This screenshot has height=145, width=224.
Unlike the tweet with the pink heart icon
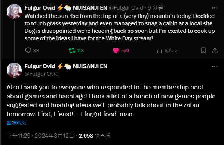coord(116,50)
